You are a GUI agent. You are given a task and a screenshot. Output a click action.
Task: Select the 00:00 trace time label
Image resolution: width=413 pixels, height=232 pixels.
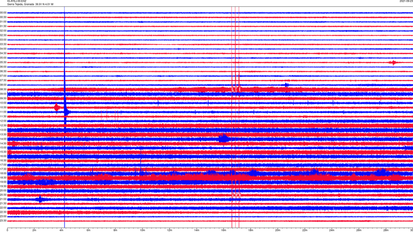tap(3, 12)
